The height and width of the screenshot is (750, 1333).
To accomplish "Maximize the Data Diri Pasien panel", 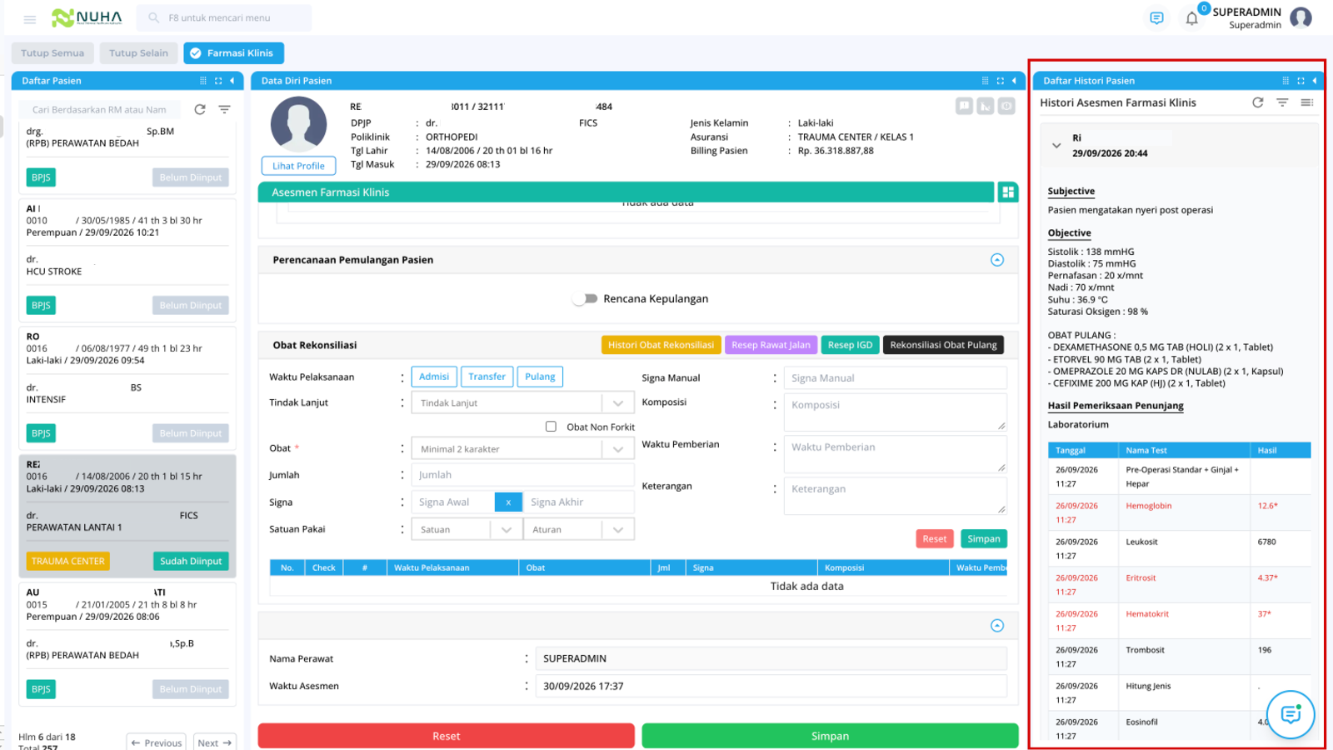I will click(x=1000, y=81).
